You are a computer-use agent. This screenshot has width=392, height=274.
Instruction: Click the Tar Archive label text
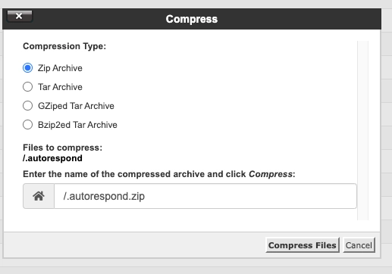tap(60, 87)
